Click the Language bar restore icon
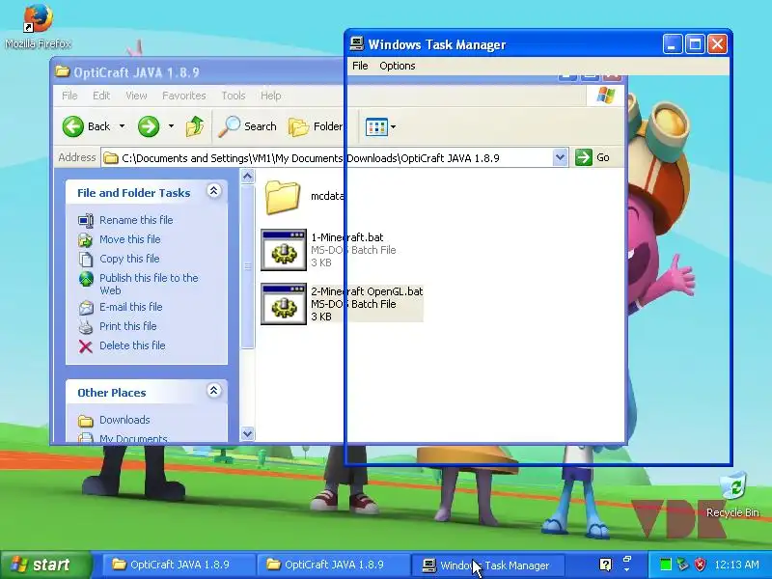Image resolution: width=772 pixels, height=579 pixels. pos(627,560)
